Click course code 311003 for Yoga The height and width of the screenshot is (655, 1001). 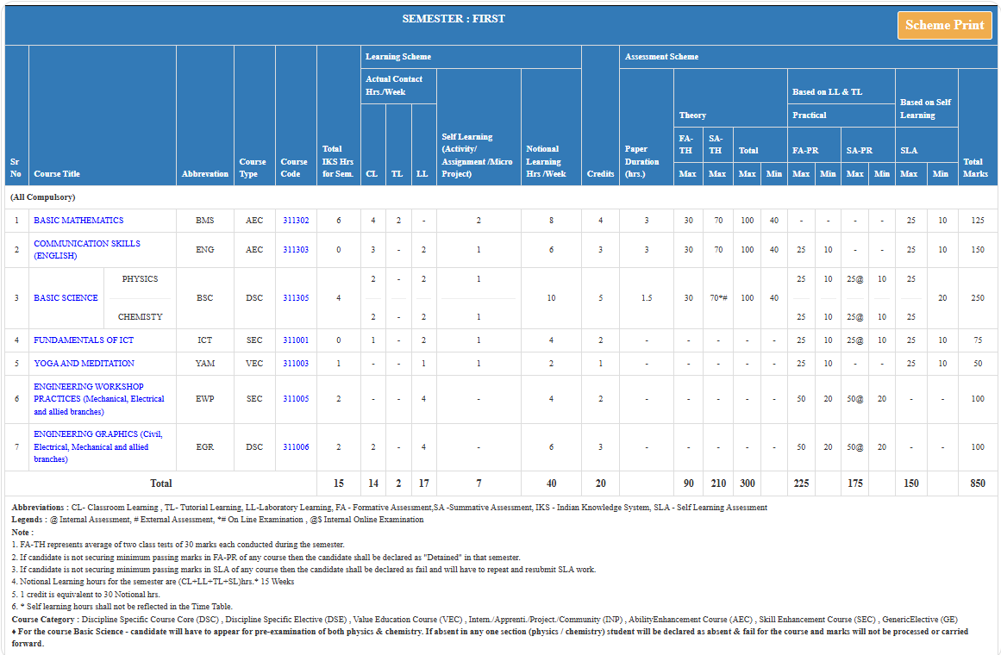click(296, 364)
